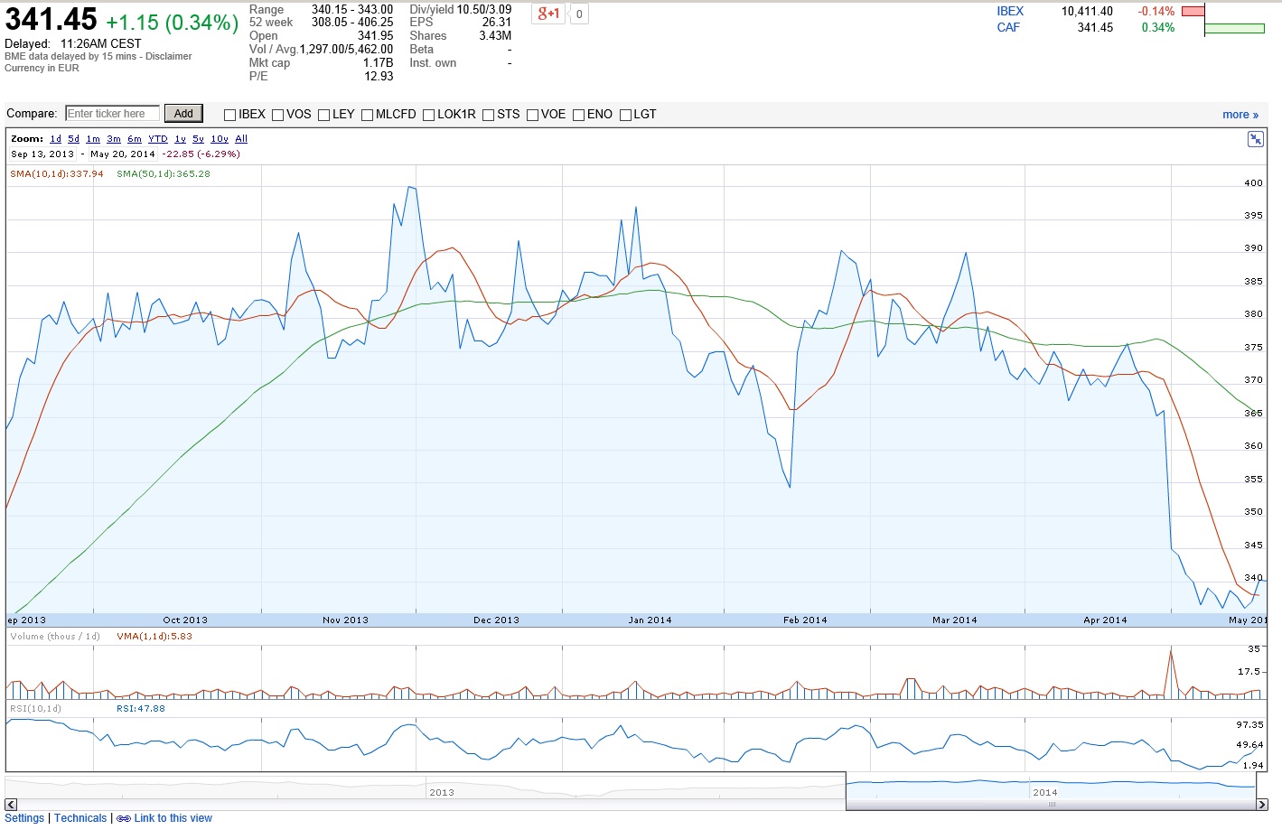Click the link icon beside Link to this view
This screenshot has width=1282, height=839.
click(124, 819)
